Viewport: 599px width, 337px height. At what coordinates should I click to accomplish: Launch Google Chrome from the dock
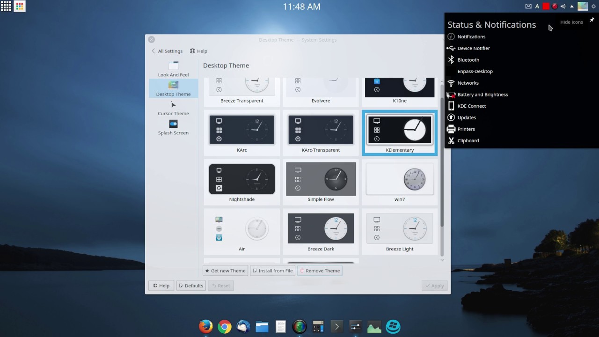[x=225, y=326]
